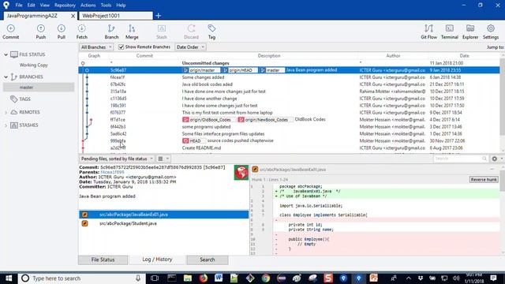The height and width of the screenshot is (284, 505).
Task: Add a tag with the Tag icon
Action: click(x=211, y=32)
